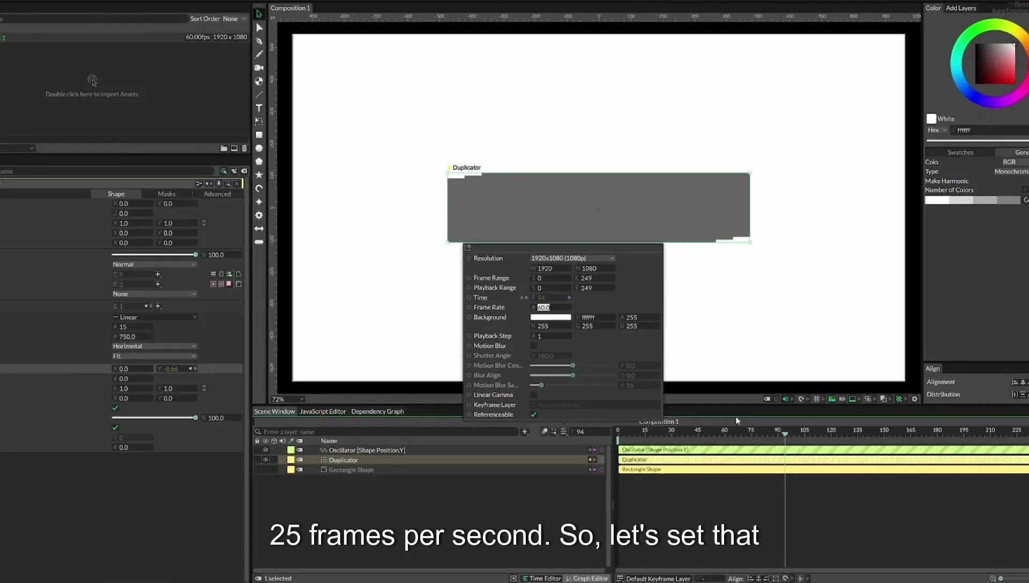Open viewport settings gear icon
This screenshot has width=1029, height=583.
click(x=915, y=399)
